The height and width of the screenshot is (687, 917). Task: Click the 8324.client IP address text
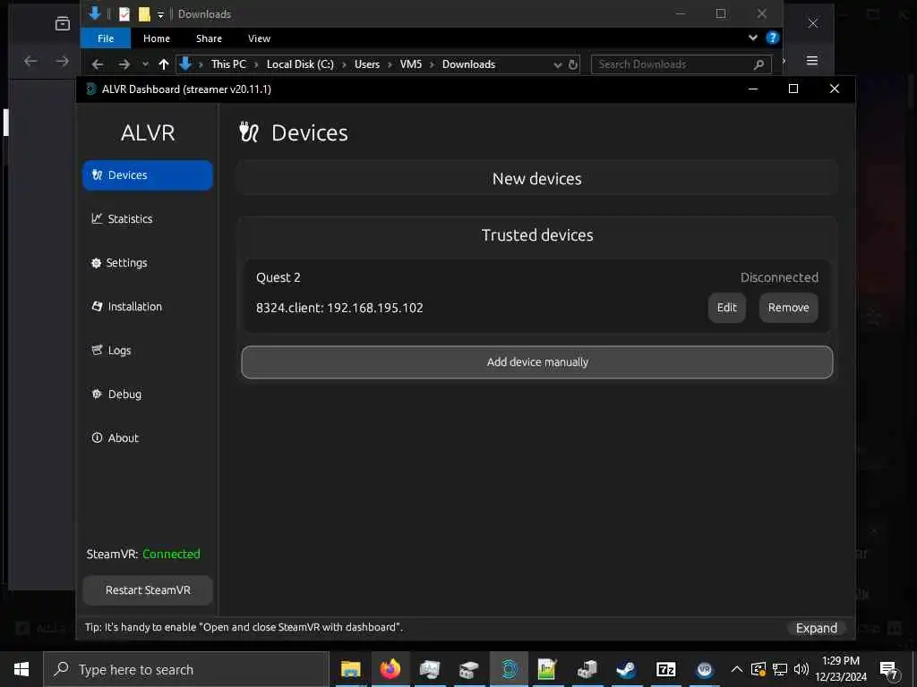(x=339, y=308)
